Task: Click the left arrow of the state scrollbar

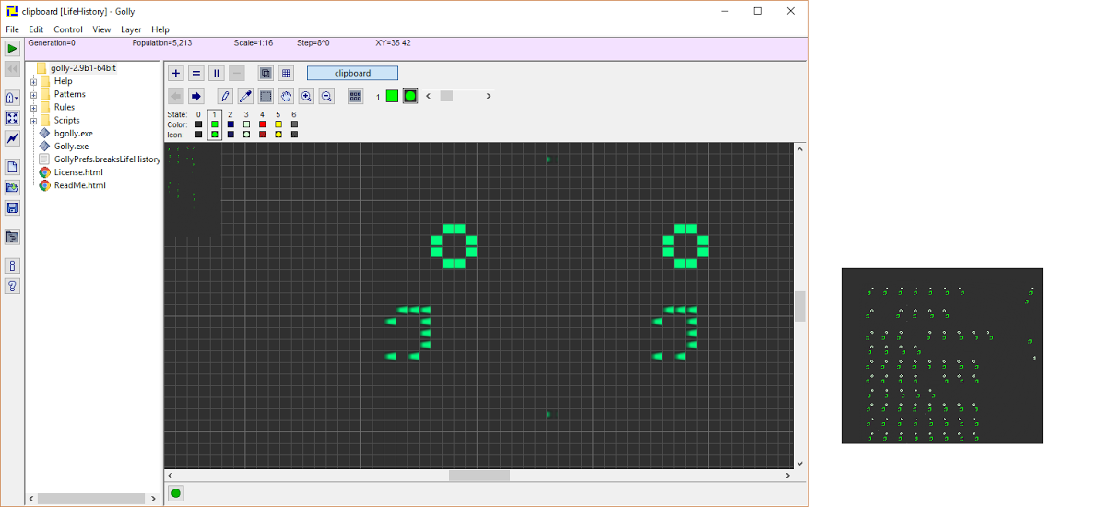Action: pyautogui.click(x=428, y=96)
